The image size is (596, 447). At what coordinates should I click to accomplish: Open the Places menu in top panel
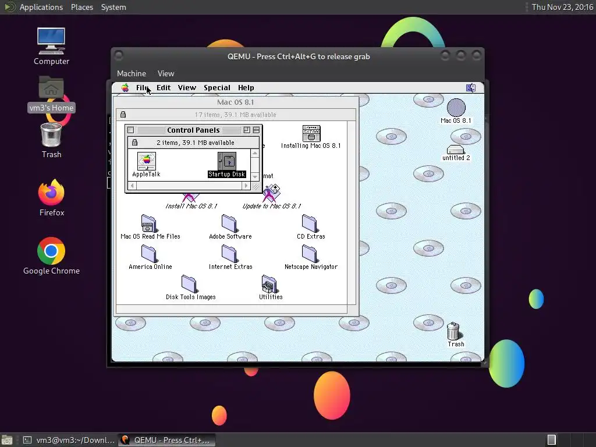[x=82, y=7]
